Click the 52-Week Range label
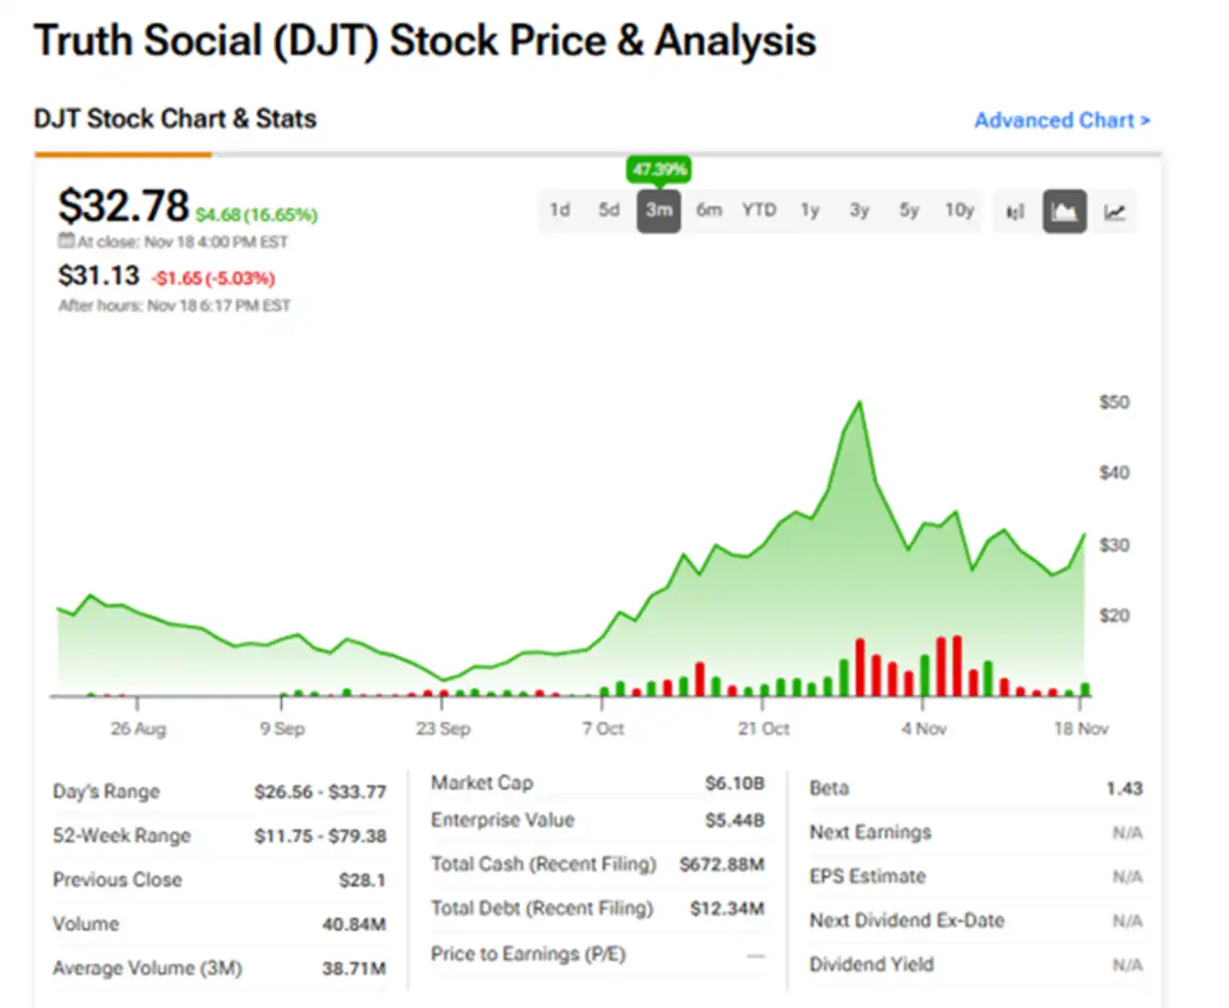 (121, 835)
